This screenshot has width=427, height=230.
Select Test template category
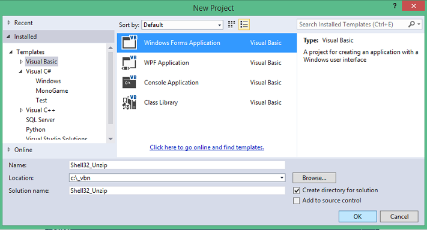[41, 100]
